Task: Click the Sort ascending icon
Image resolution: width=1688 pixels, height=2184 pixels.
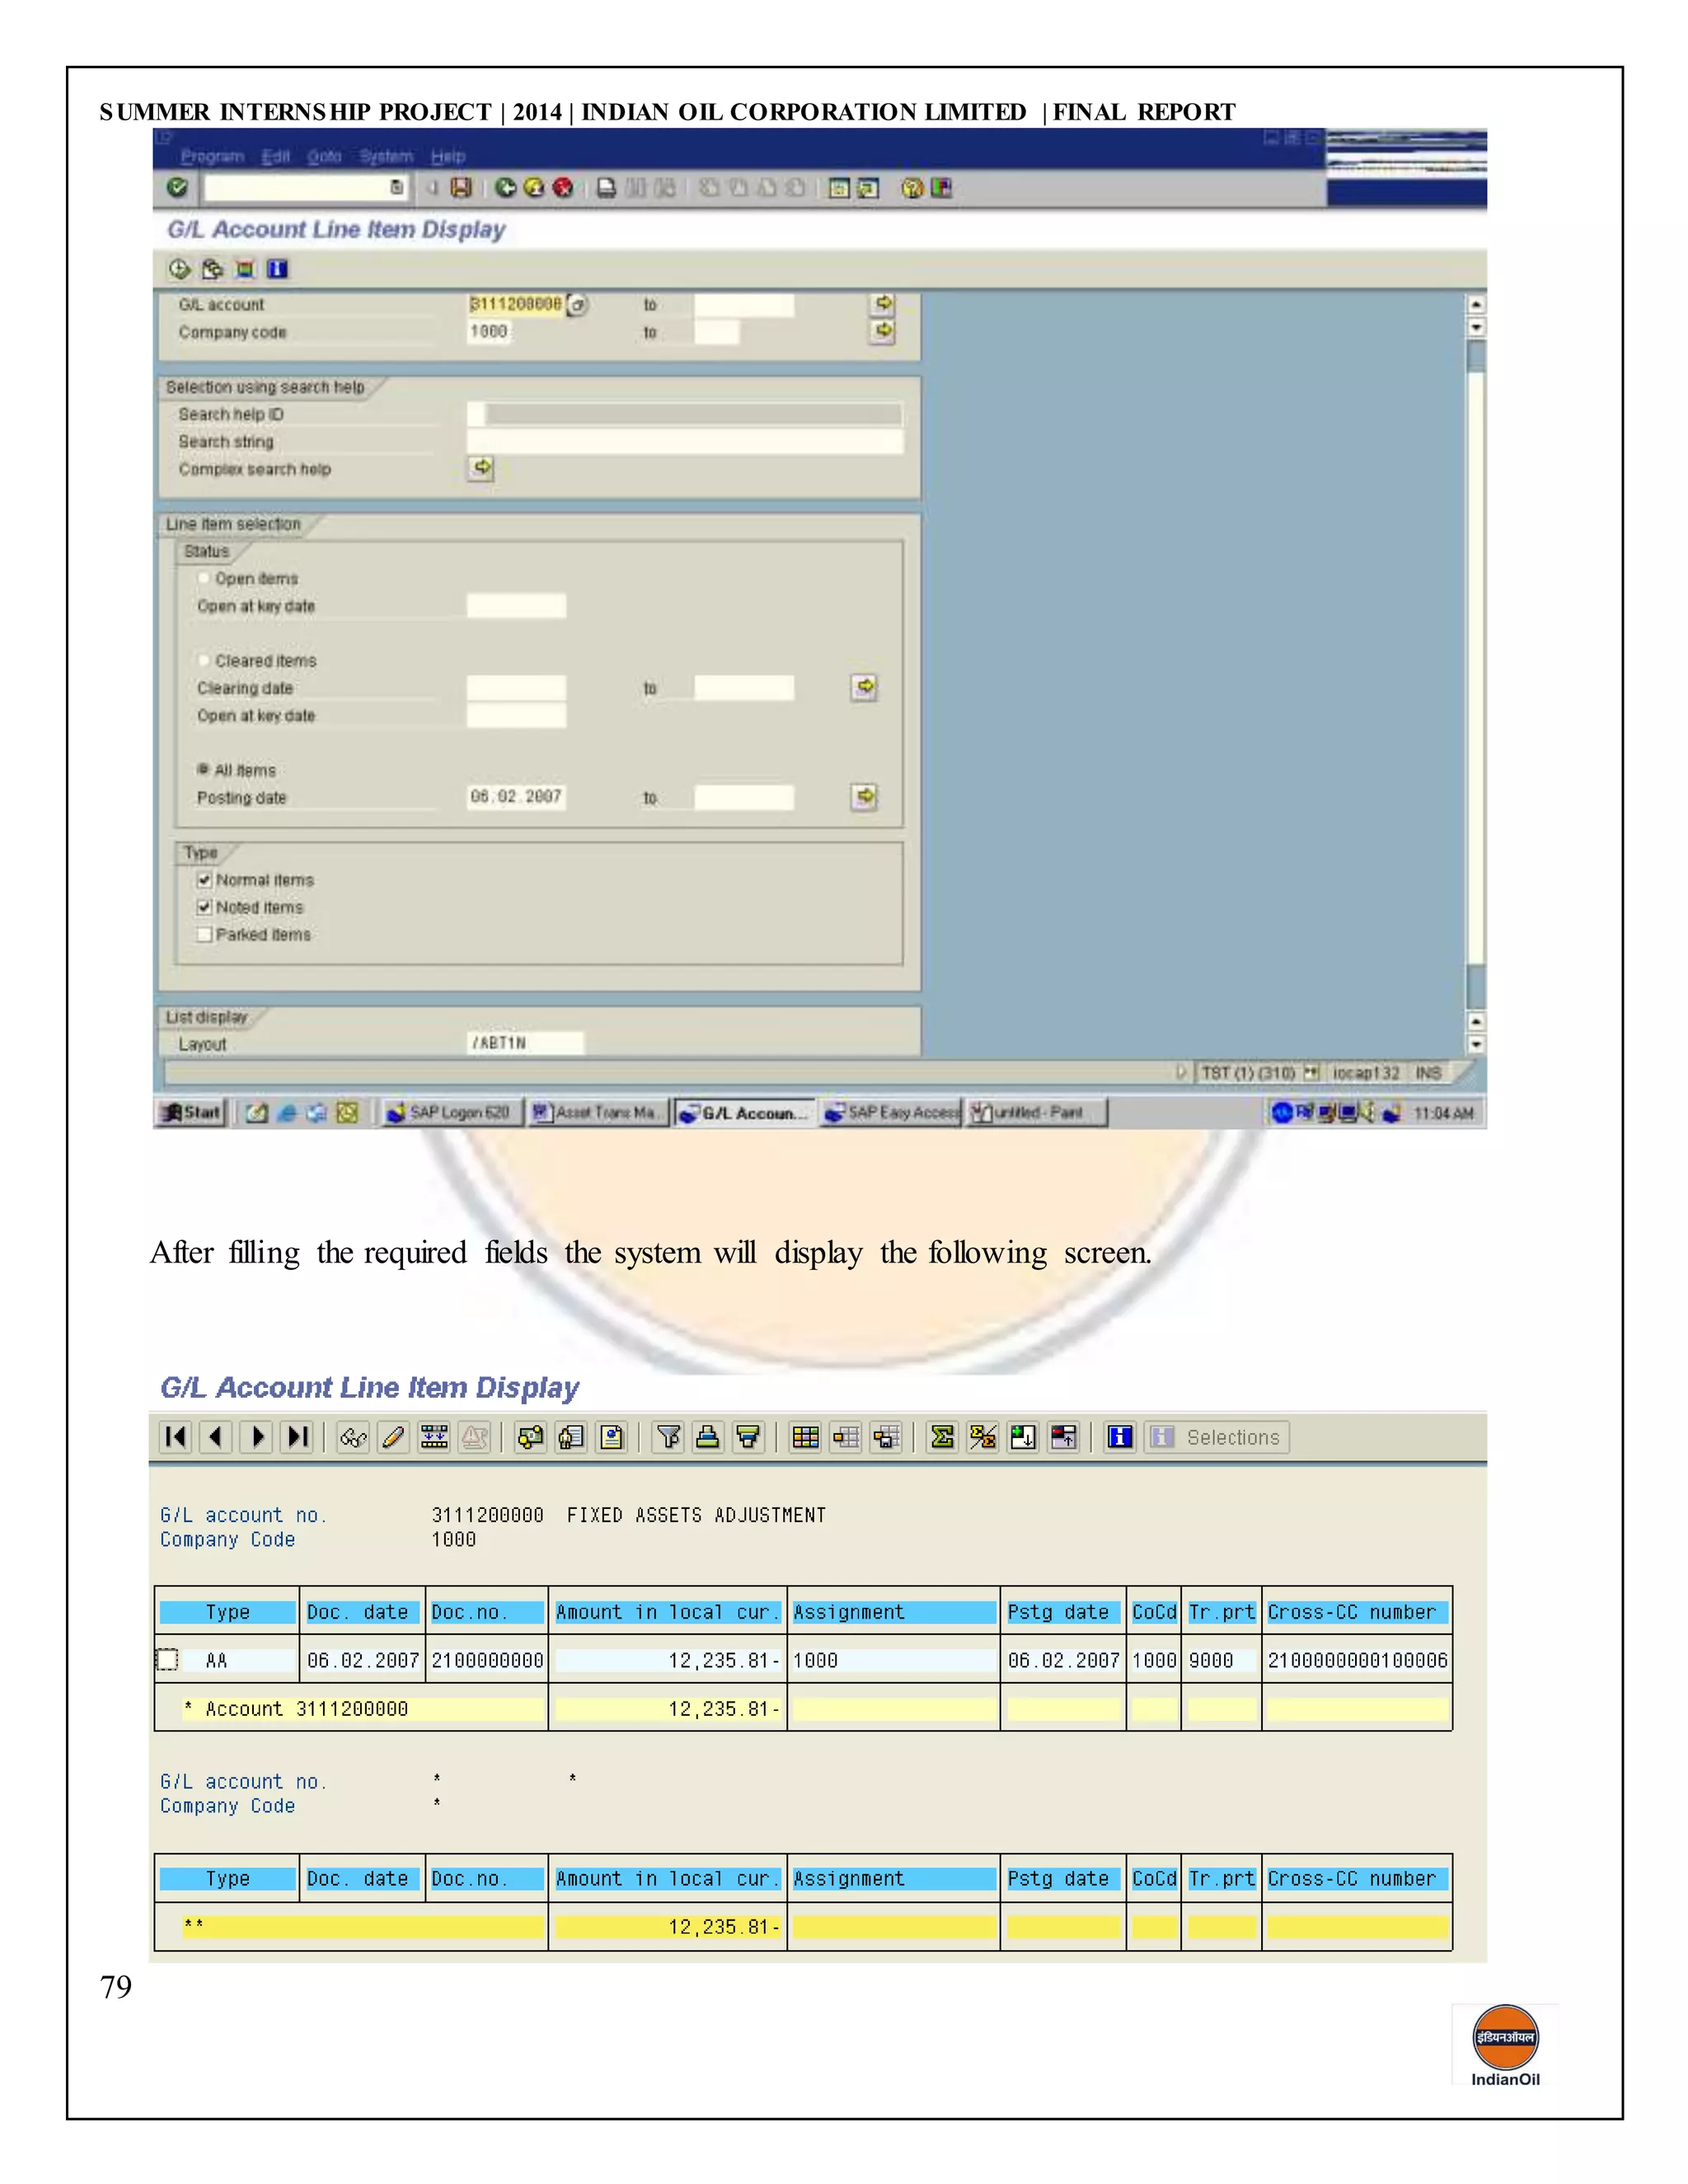Action: coord(708,1438)
